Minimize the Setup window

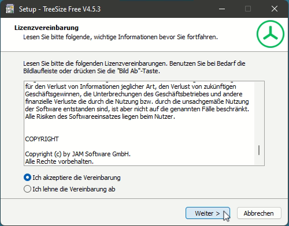pyautogui.click(x=222, y=9)
